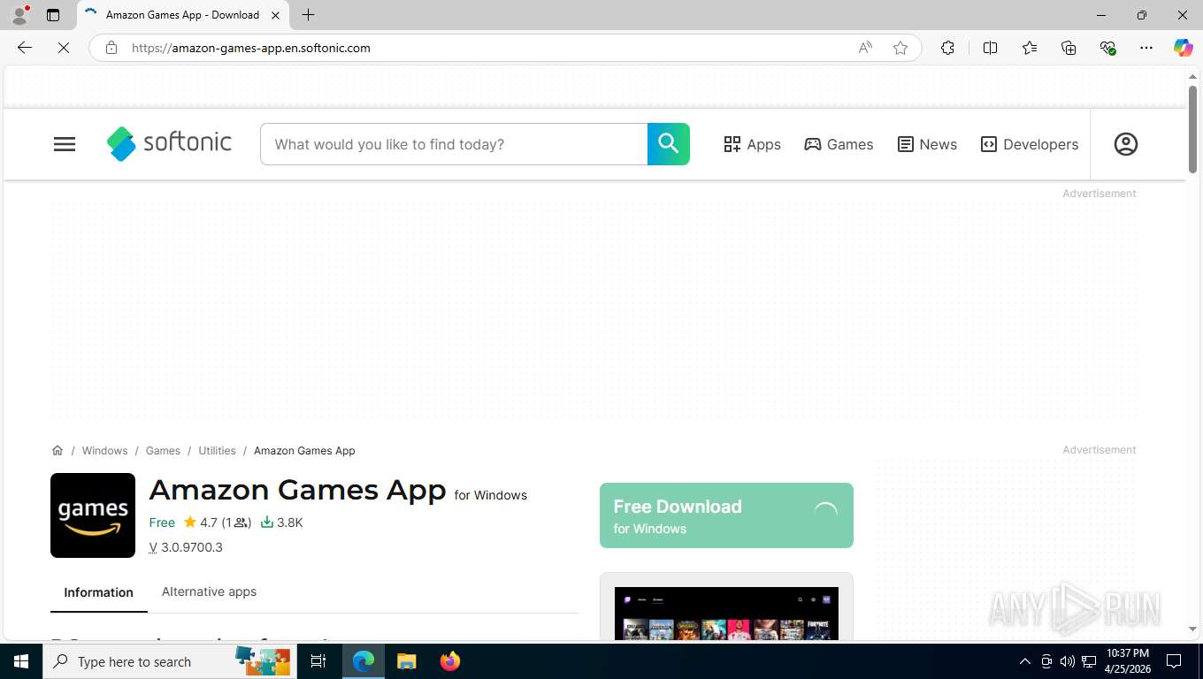The image size is (1203, 679).
Task: Show hidden system tray icons
Action: pyautogui.click(x=1025, y=661)
